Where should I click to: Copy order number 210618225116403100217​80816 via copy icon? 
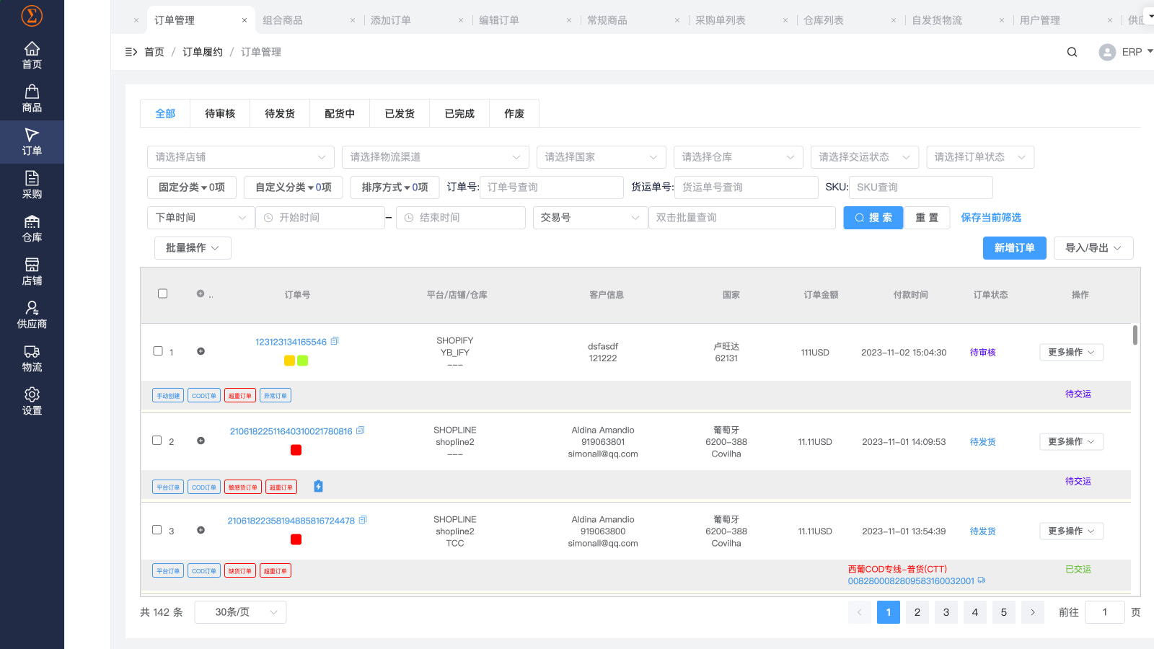361,431
